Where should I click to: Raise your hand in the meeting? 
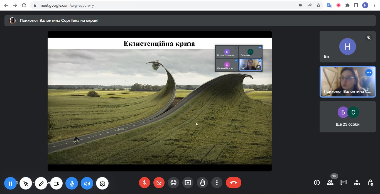[202, 183]
